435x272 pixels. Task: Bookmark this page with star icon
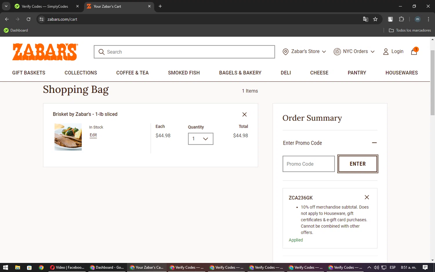point(375,19)
